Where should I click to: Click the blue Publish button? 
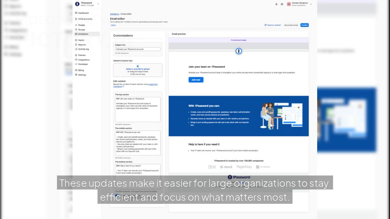[x=304, y=25]
